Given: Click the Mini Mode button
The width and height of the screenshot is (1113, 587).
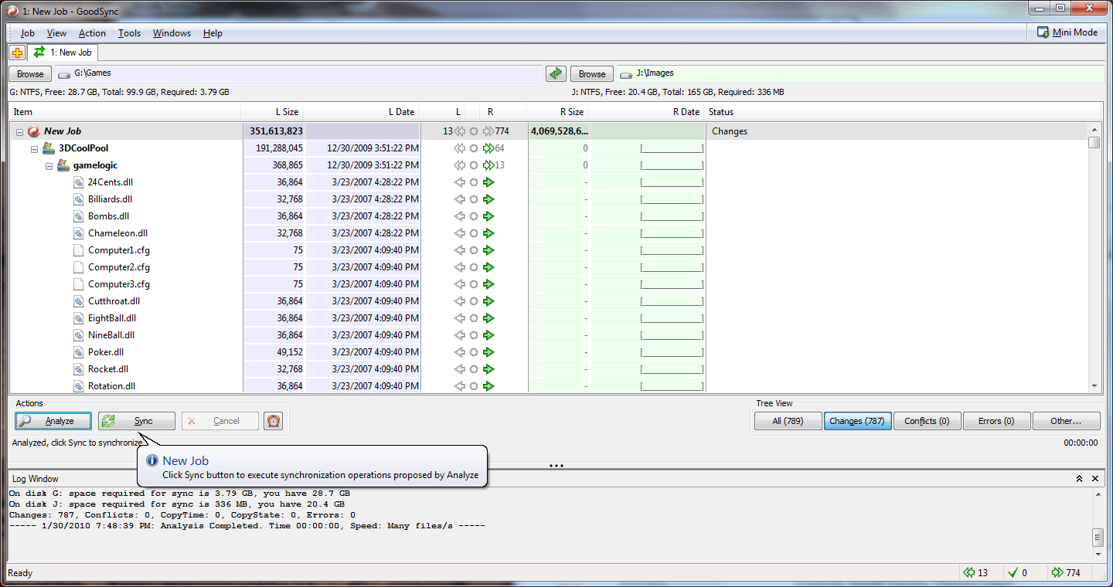Looking at the screenshot, I should (1068, 32).
